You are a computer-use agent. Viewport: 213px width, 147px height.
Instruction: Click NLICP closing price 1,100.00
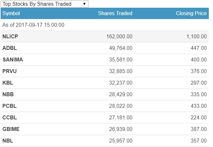coord(196,37)
